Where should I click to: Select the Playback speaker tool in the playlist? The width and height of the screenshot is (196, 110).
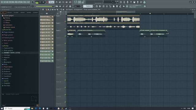(x=63, y=9)
